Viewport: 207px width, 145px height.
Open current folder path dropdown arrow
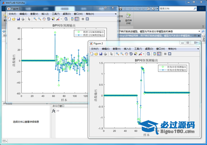click(199, 31)
